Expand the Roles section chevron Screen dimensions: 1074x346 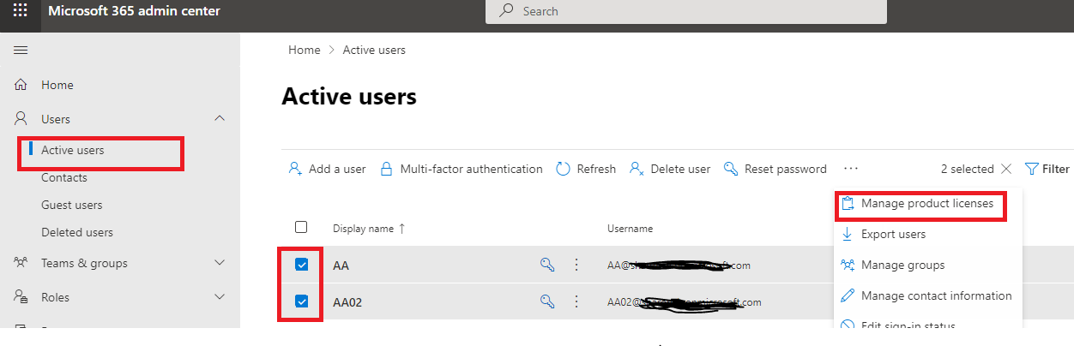[x=220, y=297]
